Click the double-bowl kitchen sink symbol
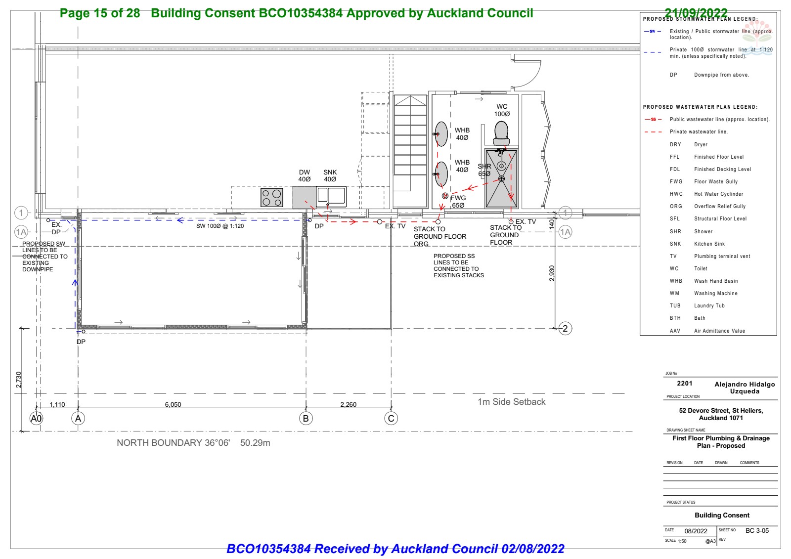Viewport: 791px width, 559px height. (331, 197)
